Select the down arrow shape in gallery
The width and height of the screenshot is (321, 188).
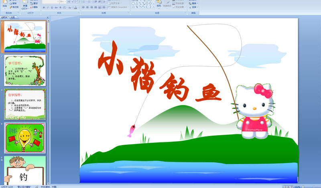pyautogui.click(x=150, y=4)
